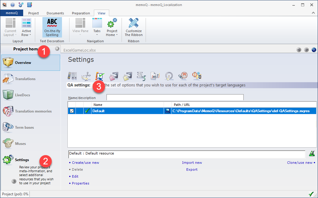This screenshot has width=318, height=198.
Task: Toggle On-the-fly Spelling
Action: pos(52,27)
